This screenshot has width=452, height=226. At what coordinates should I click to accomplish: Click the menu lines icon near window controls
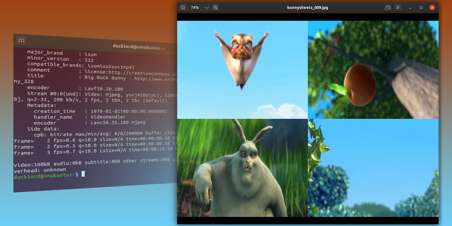[x=398, y=7]
